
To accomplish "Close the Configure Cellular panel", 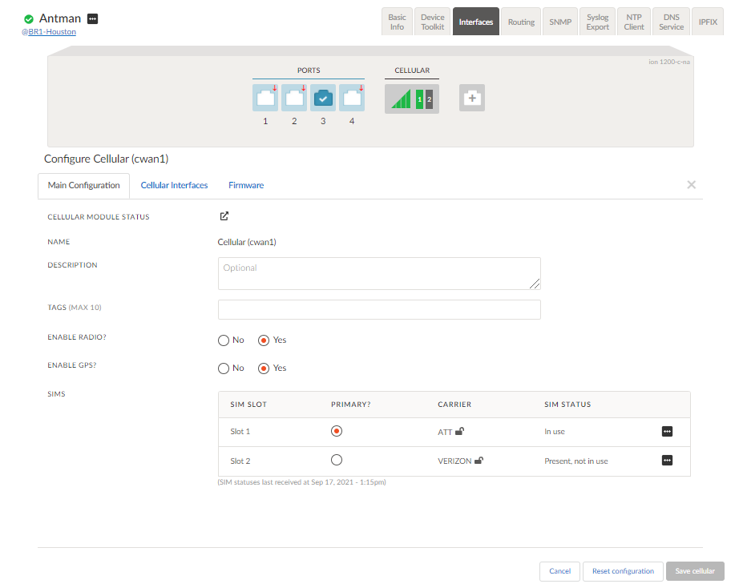I will (691, 185).
